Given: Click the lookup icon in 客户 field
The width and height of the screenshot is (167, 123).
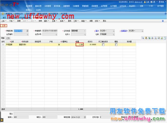Looking at the screenshot, I should pyautogui.click(x=113, y=31).
